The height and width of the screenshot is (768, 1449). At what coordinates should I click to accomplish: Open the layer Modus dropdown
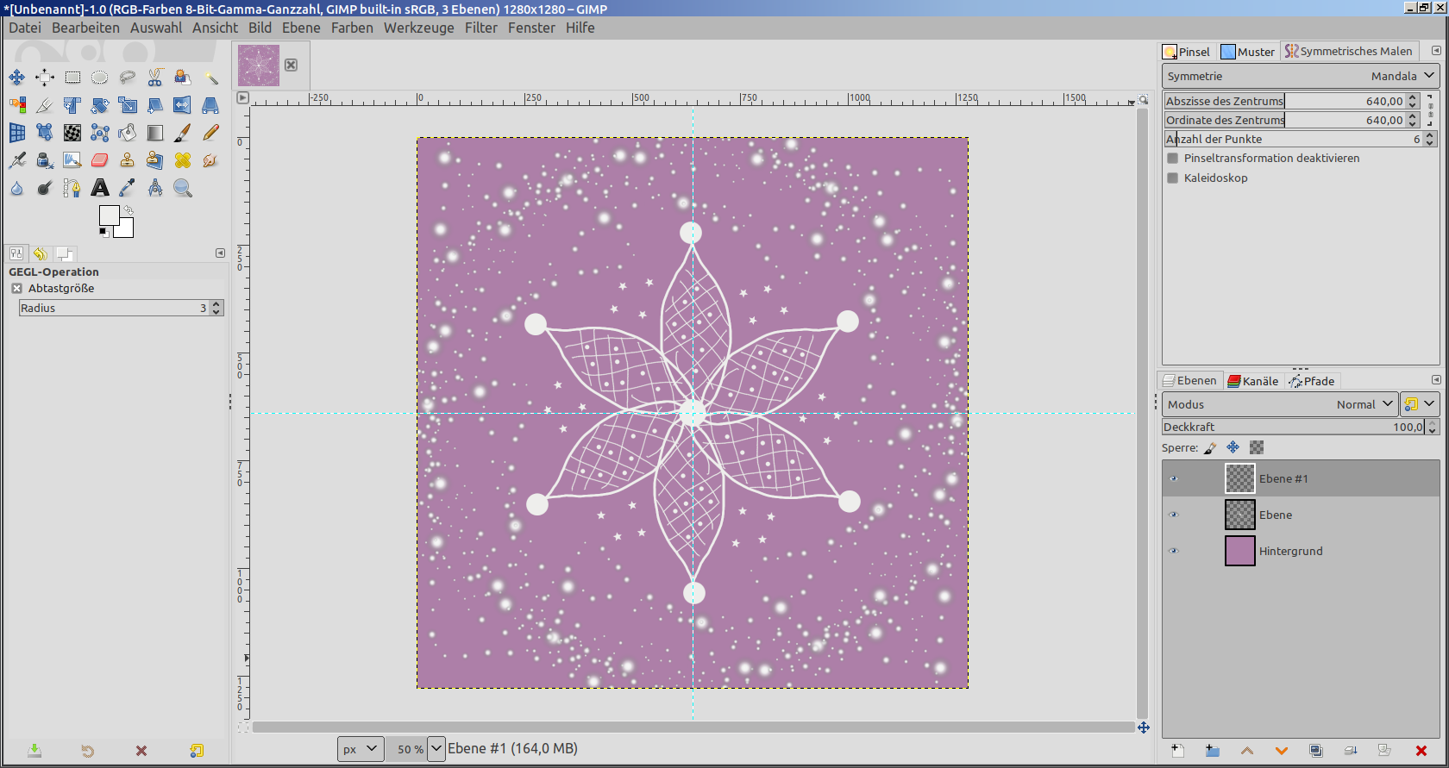pyautogui.click(x=1279, y=404)
